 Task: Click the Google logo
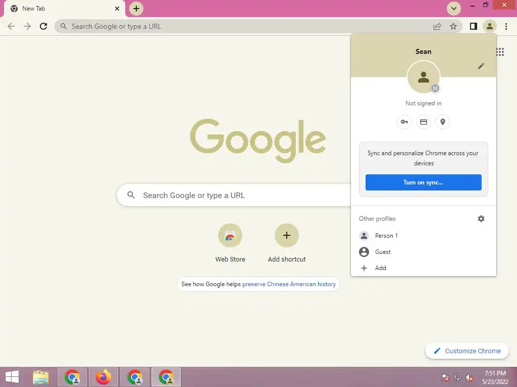pyautogui.click(x=258, y=141)
